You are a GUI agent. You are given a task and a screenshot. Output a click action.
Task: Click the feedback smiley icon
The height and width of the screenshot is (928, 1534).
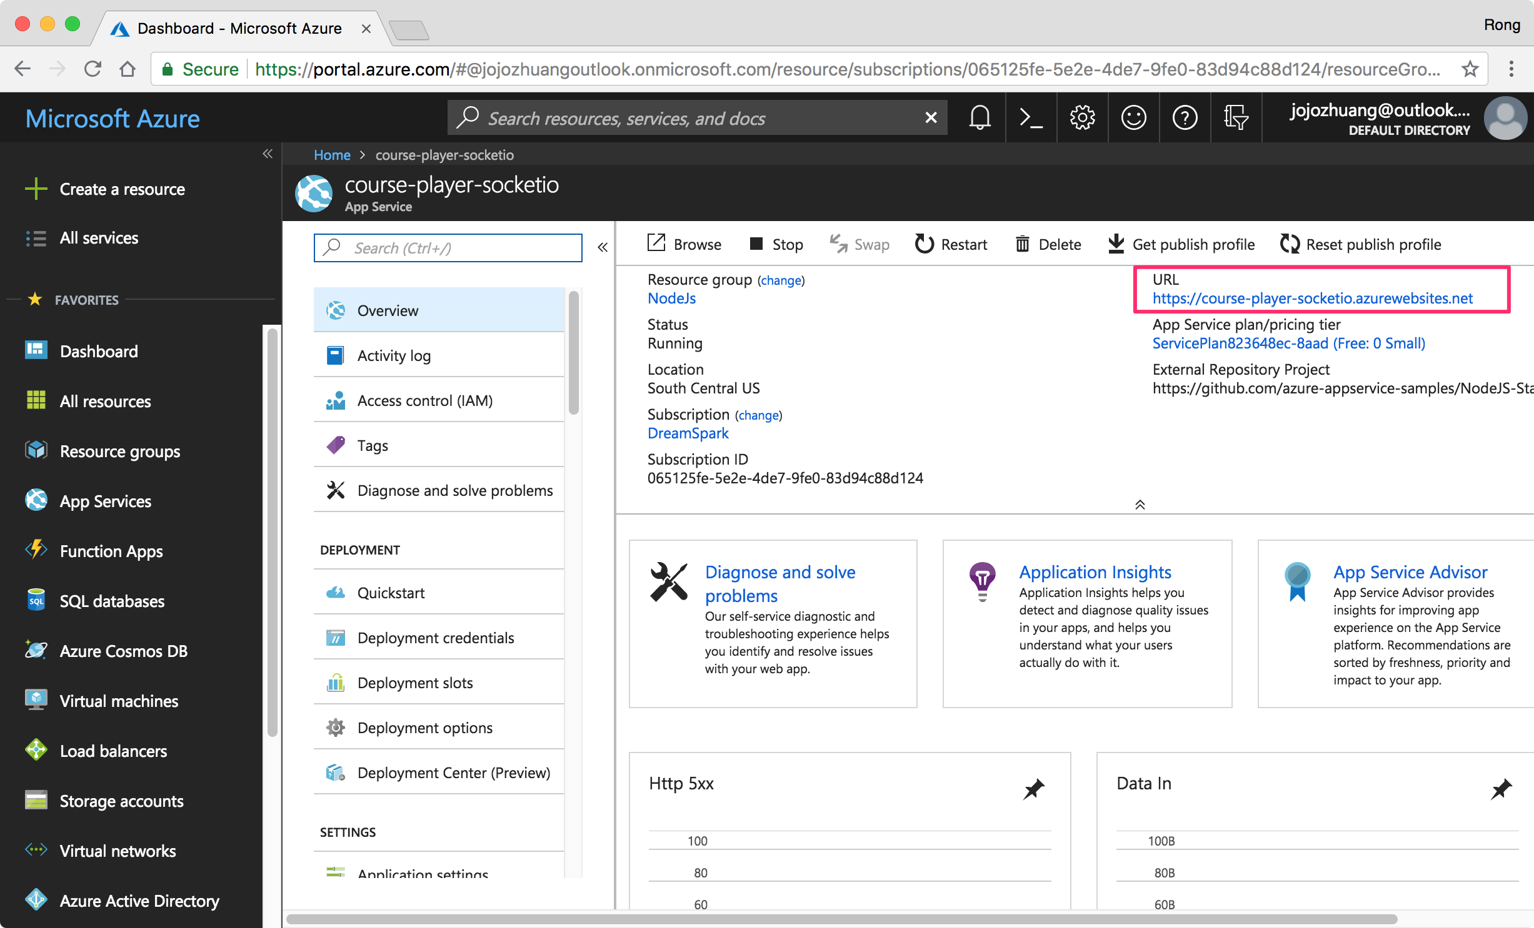coord(1133,117)
